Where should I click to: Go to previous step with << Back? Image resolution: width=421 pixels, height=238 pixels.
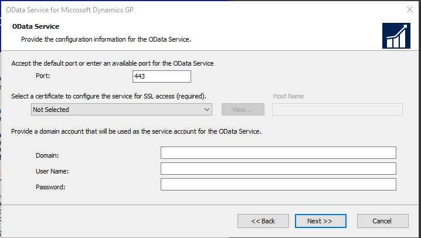click(263, 221)
